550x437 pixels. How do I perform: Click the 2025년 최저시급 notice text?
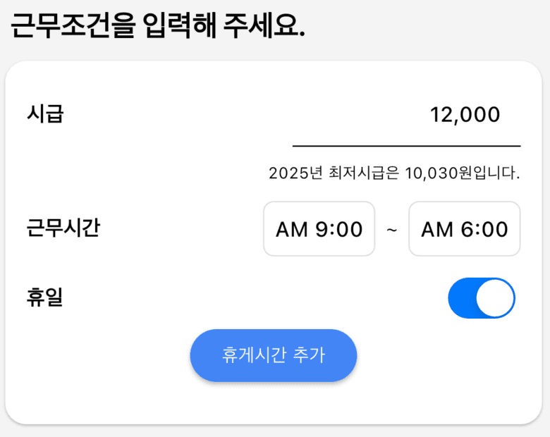pos(394,173)
